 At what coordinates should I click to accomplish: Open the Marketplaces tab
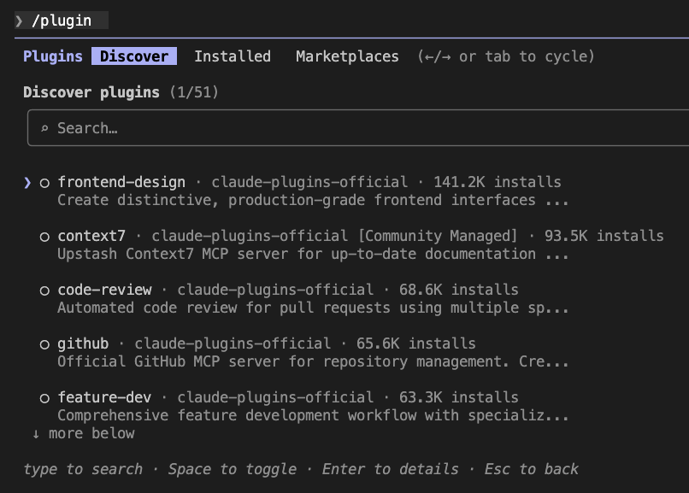347,56
